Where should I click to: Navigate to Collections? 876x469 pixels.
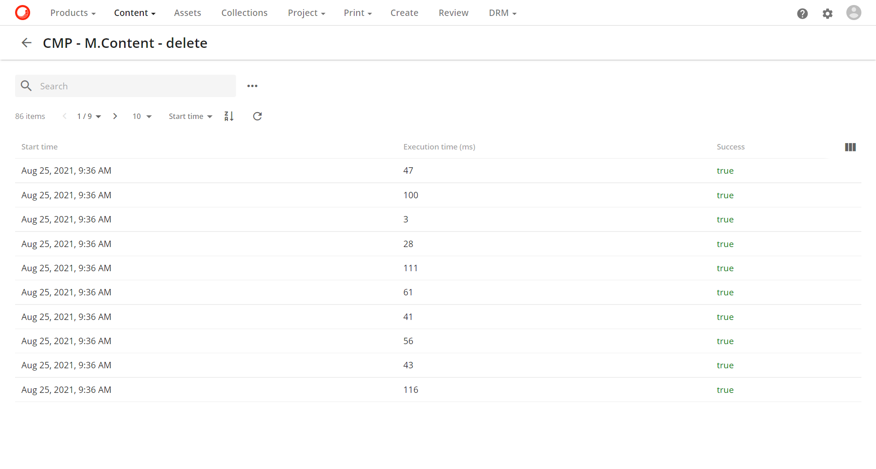pos(244,13)
